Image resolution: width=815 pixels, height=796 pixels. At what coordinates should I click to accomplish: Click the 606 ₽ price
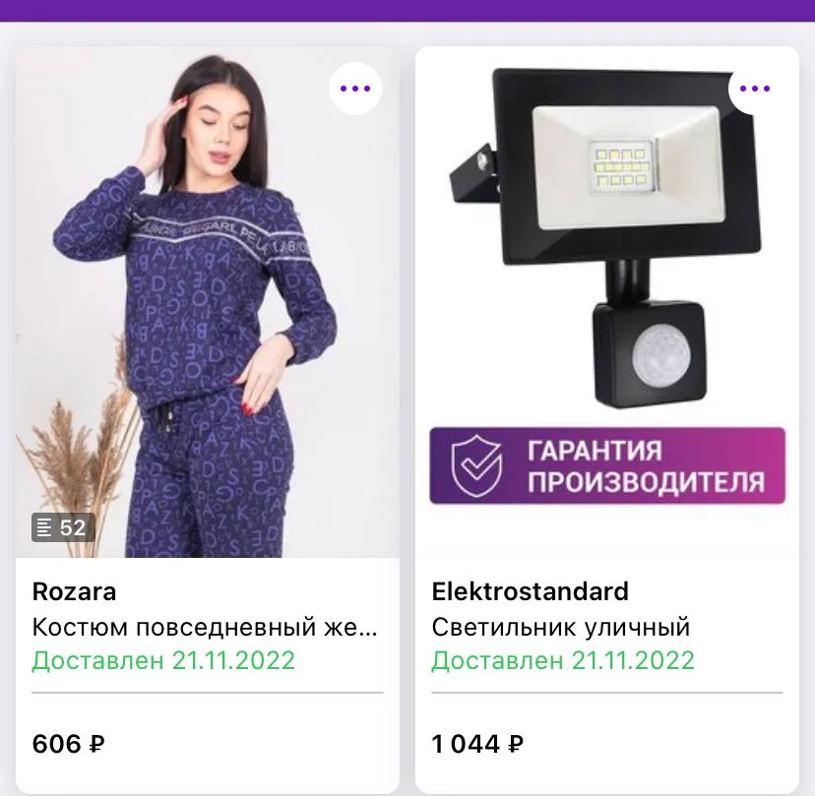(x=69, y=744)
